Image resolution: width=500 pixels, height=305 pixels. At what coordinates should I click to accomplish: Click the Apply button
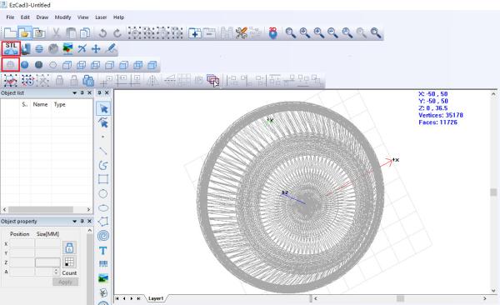point(65,282)
